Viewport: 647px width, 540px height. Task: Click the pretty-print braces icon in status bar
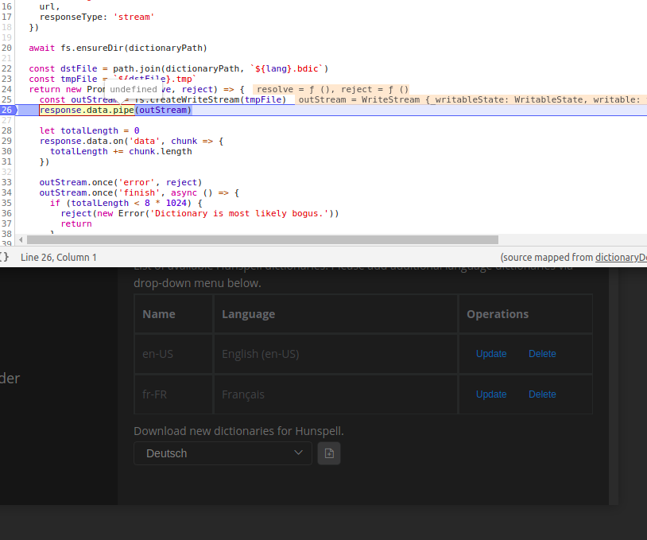(5, 257)
